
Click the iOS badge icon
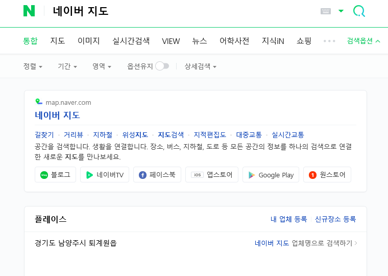pos(197,175)
